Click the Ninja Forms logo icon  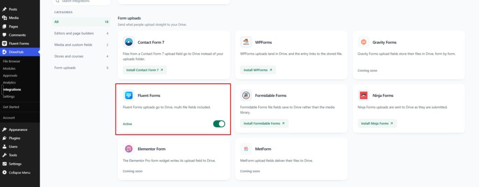click(363, 95)
